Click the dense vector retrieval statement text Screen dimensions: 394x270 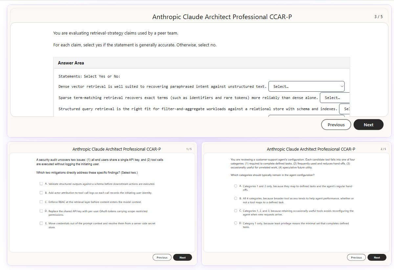163,86
